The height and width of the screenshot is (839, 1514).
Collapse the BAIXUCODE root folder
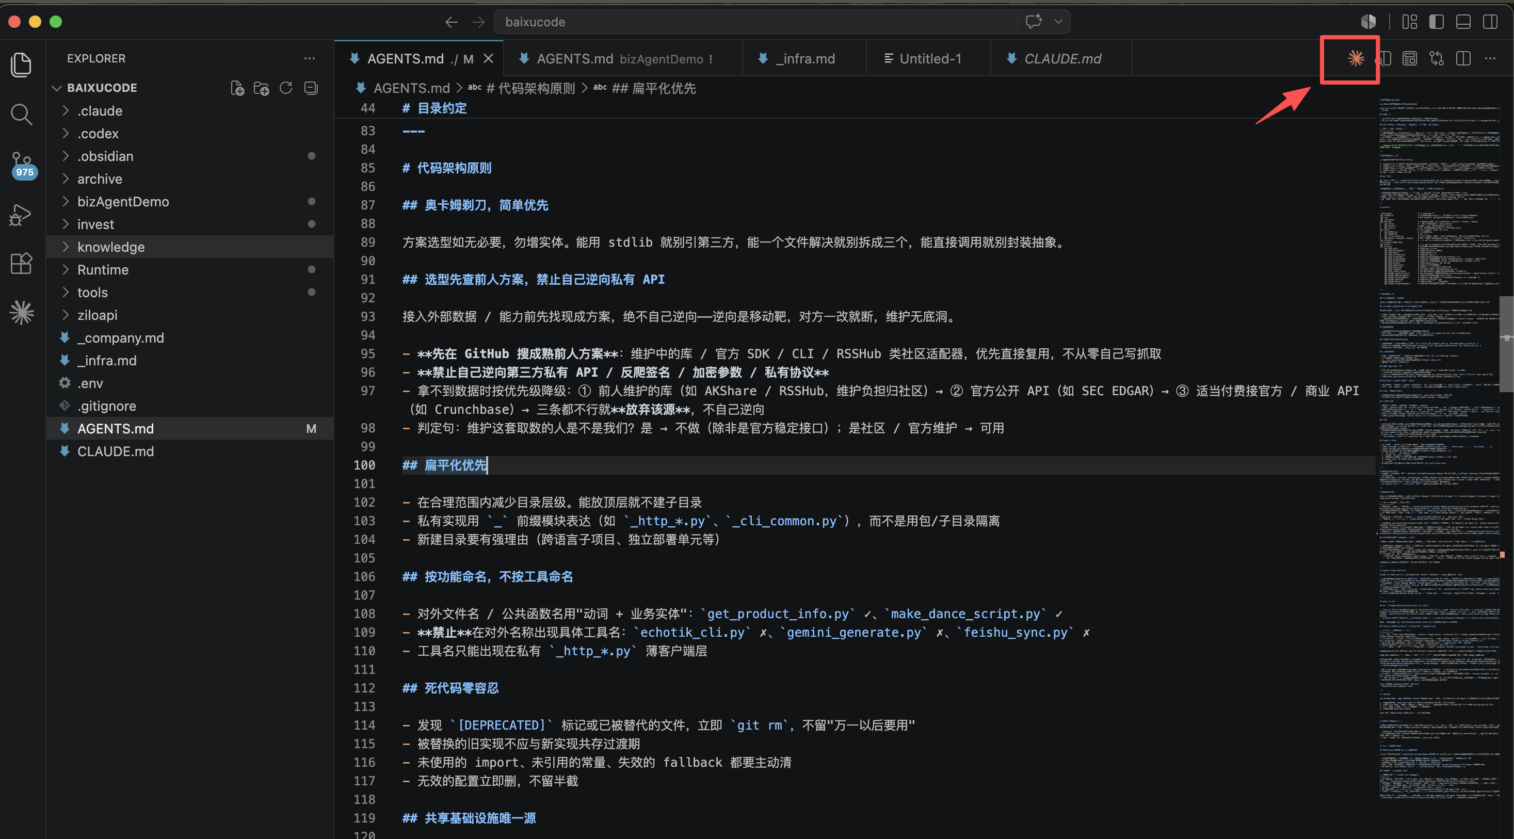[x=189, y=88]
